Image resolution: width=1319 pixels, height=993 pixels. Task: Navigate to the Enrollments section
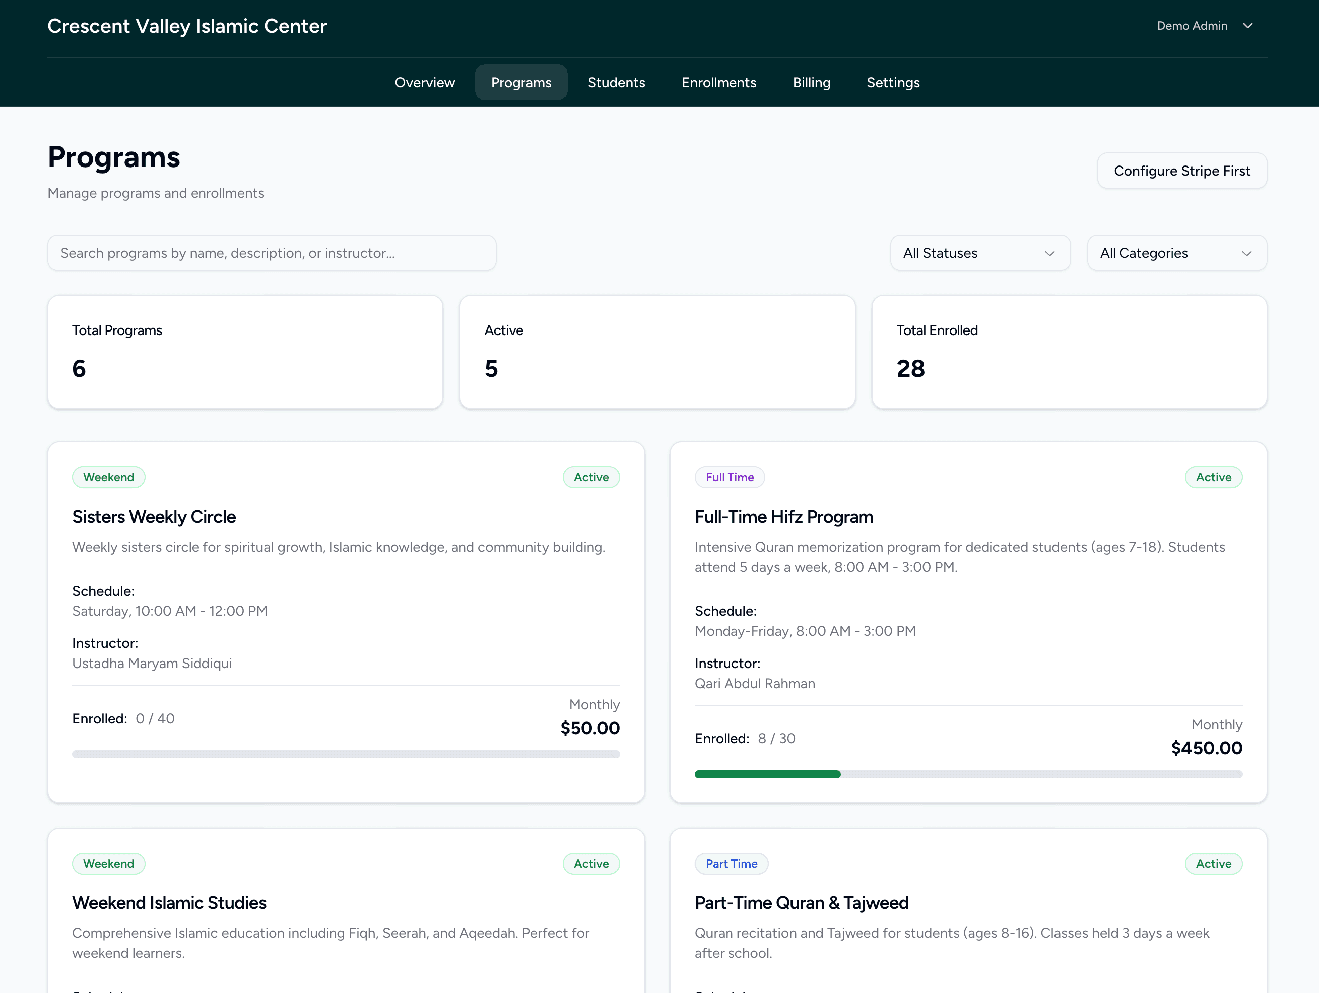click(719, 82)
